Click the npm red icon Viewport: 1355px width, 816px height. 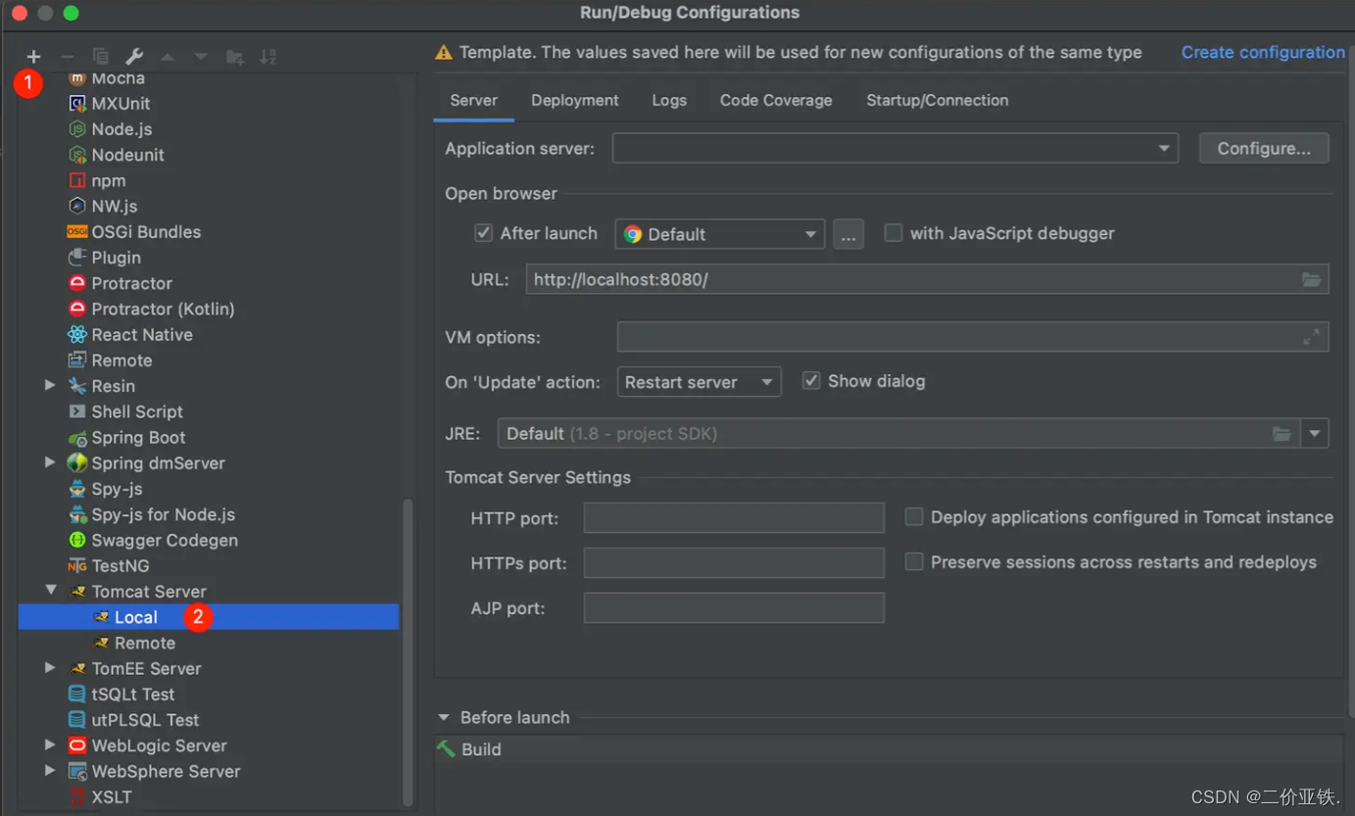(77, 180)
